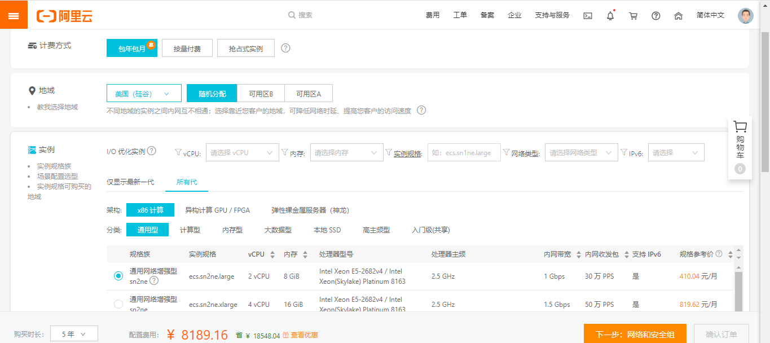Open the IPv6 filter dropdown
This screenshot has height=343, width=770.
(x=676, y=152)
